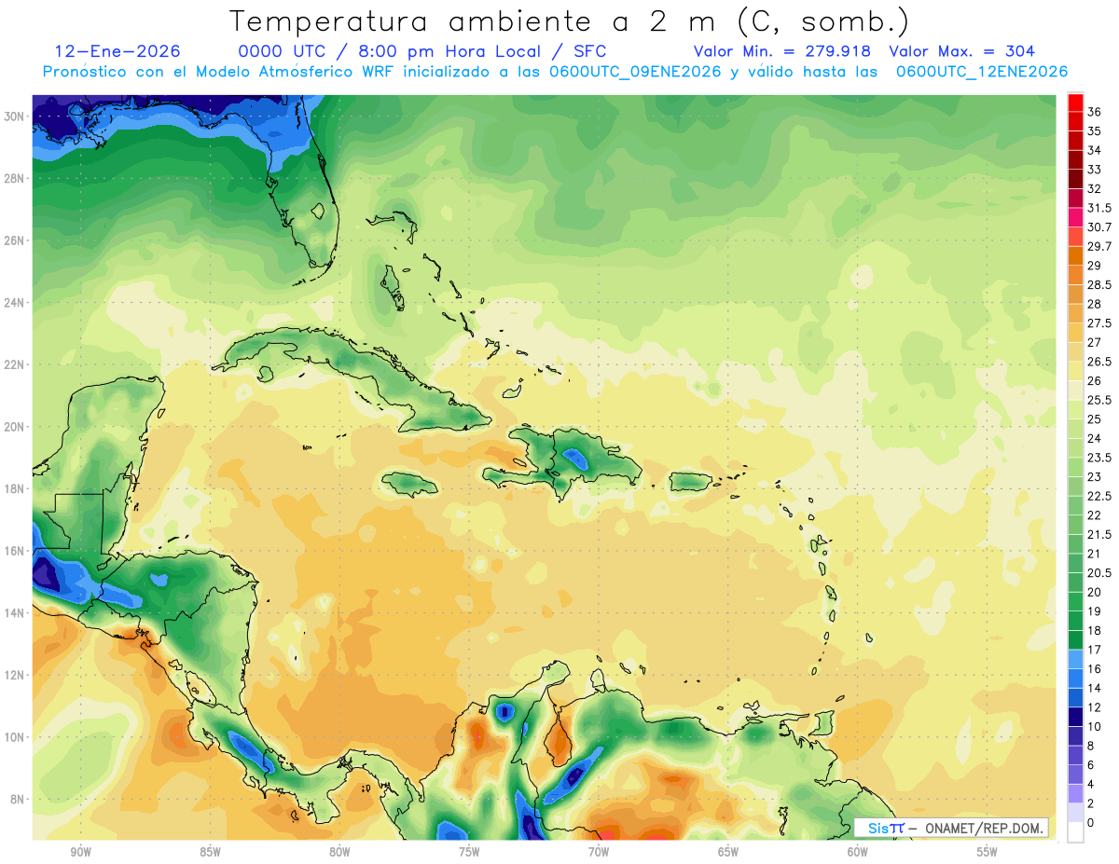Click the '10' value on the color scale
1119x864 pixels.
[1094, 726]
